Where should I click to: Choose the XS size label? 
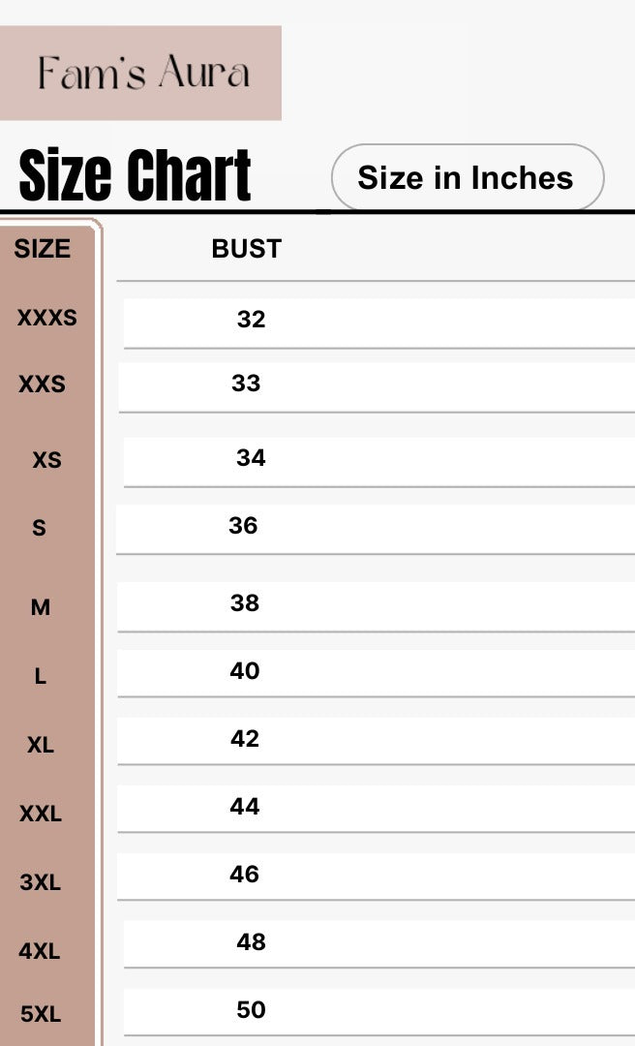coord(46,460)
